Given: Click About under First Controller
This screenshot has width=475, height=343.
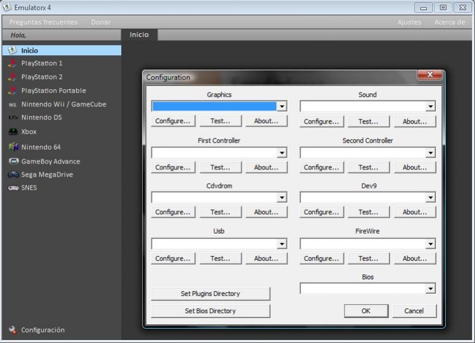Looking at the screenshot, I should tap(266, 168).
